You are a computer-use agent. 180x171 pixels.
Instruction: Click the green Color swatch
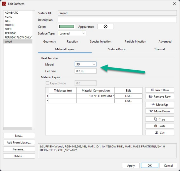[67, 26]
